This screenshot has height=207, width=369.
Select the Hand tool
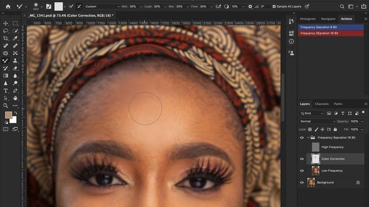pyautogui.click(x=16, y=98)
